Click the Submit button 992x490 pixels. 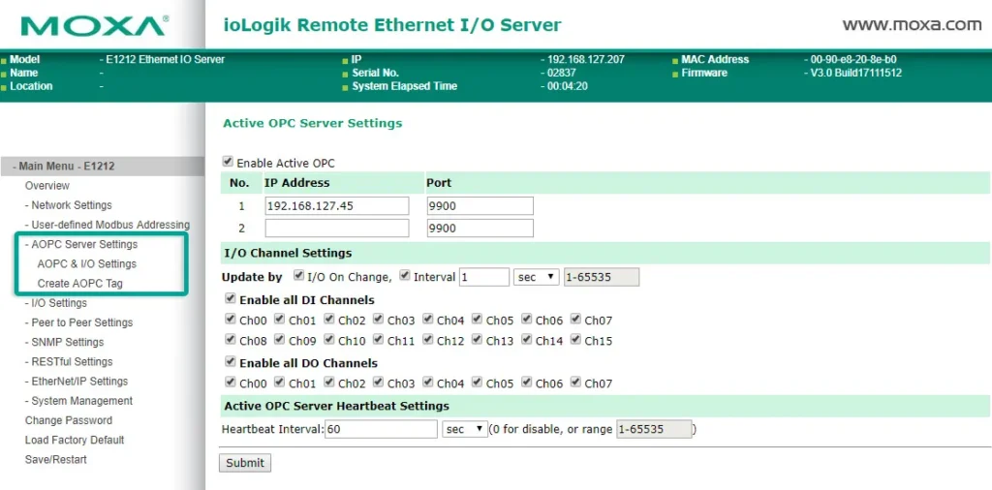point(245,463)
